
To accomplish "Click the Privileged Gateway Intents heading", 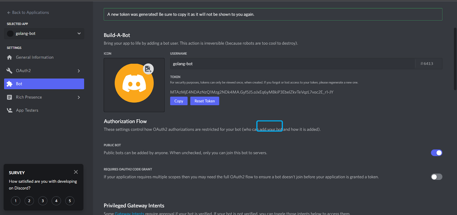I will pos(134,206).
